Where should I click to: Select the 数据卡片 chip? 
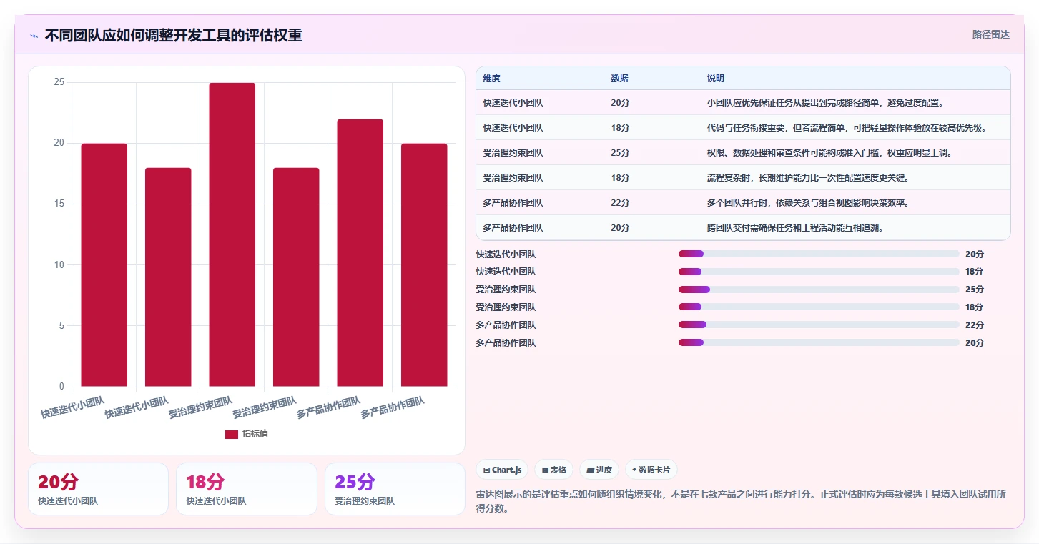click(651, 470)
